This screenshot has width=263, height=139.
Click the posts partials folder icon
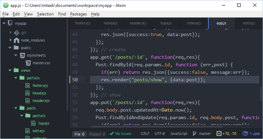click(x=28, y=116)
